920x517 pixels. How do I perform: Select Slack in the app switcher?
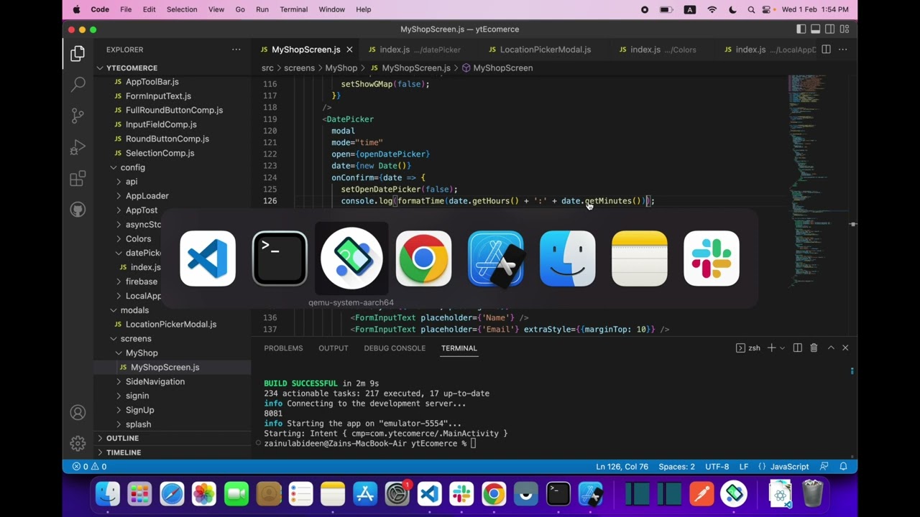point(711,258)
